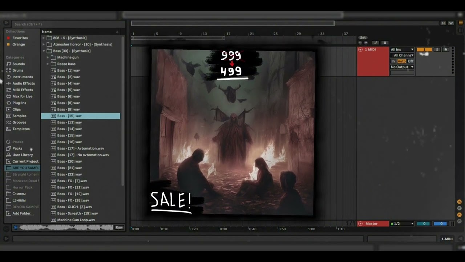
Task: Click the browser toggle triangle beside the search field
Action: (6, 23)
